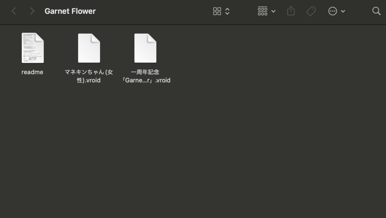Expand the grouping options chevron
This screenshot has height=218, width=386.
tap(273, 11)
